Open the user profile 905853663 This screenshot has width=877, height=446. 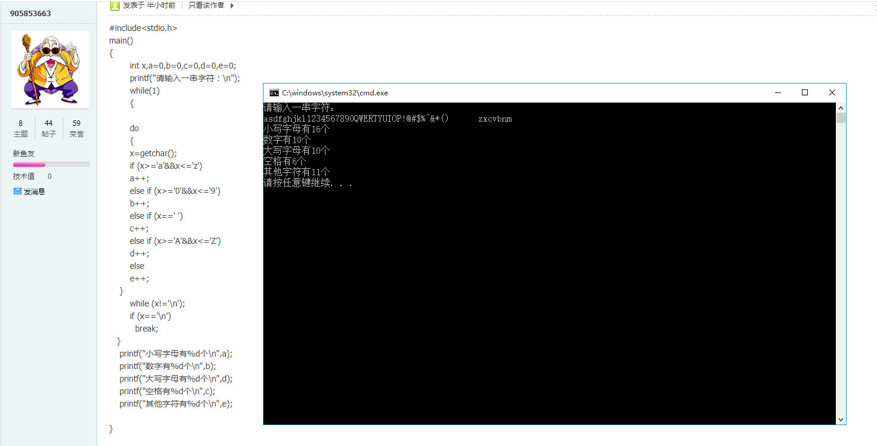(30, 13)
